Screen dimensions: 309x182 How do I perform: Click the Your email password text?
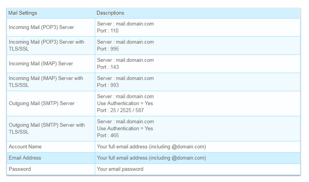coord(120,169)
